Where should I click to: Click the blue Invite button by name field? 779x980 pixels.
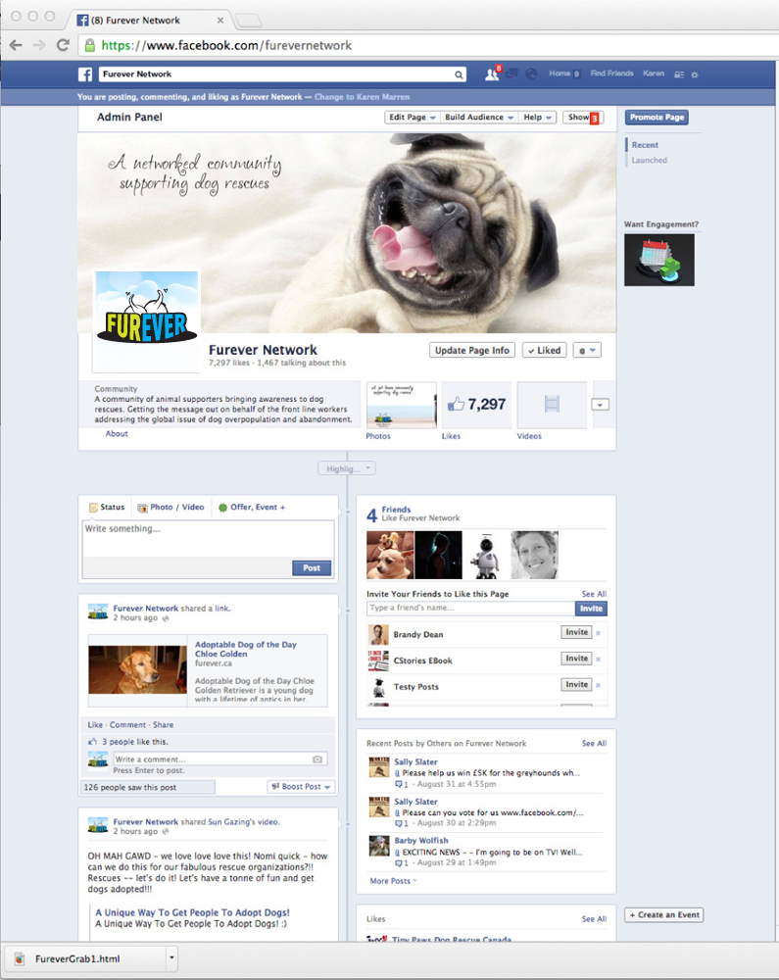pyautogui.click(x=591, y=609)
